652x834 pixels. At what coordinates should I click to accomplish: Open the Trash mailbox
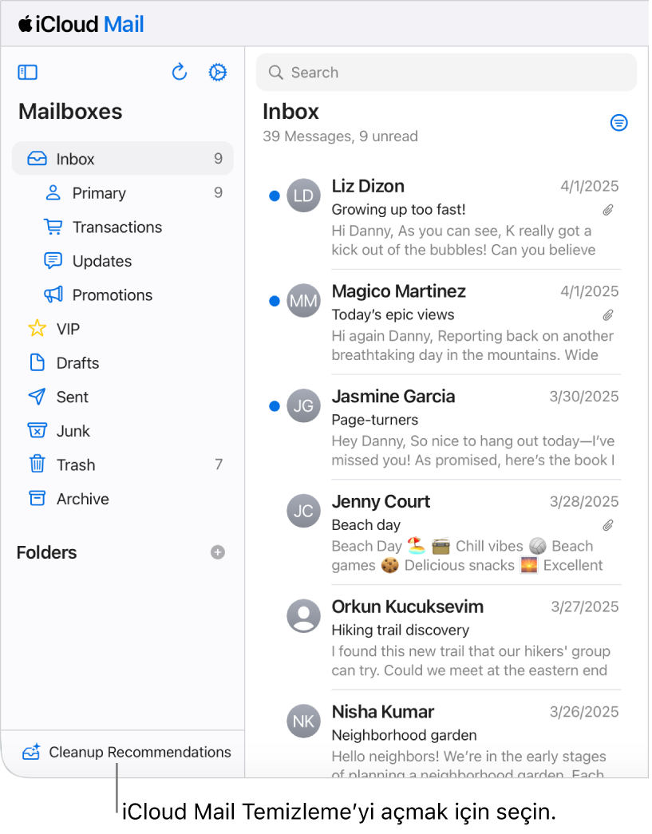tap(123, 464)
